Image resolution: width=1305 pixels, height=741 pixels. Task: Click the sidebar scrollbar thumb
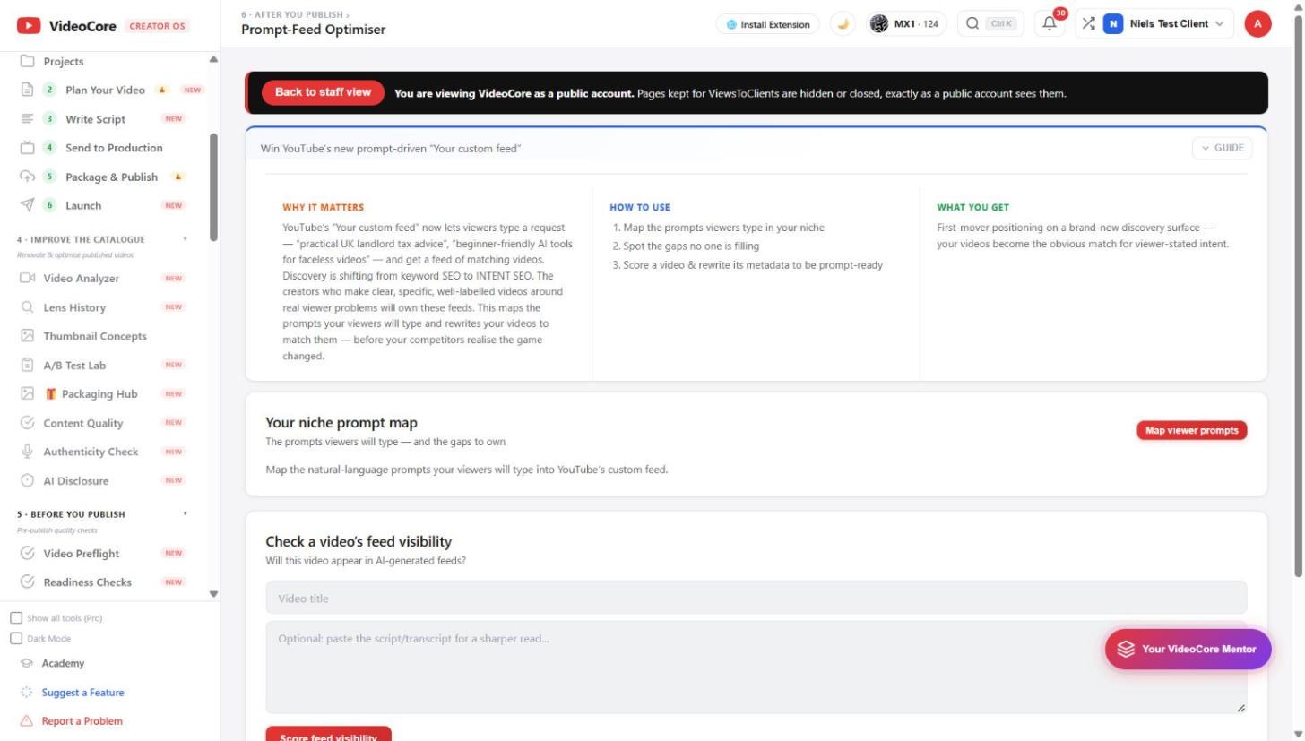(213, 187)
